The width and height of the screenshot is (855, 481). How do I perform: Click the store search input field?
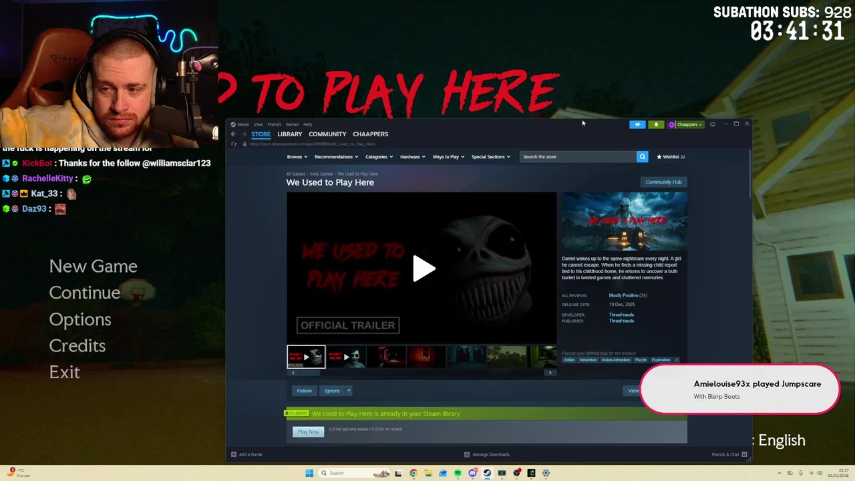pyautogui.click(x=578, y=157)
